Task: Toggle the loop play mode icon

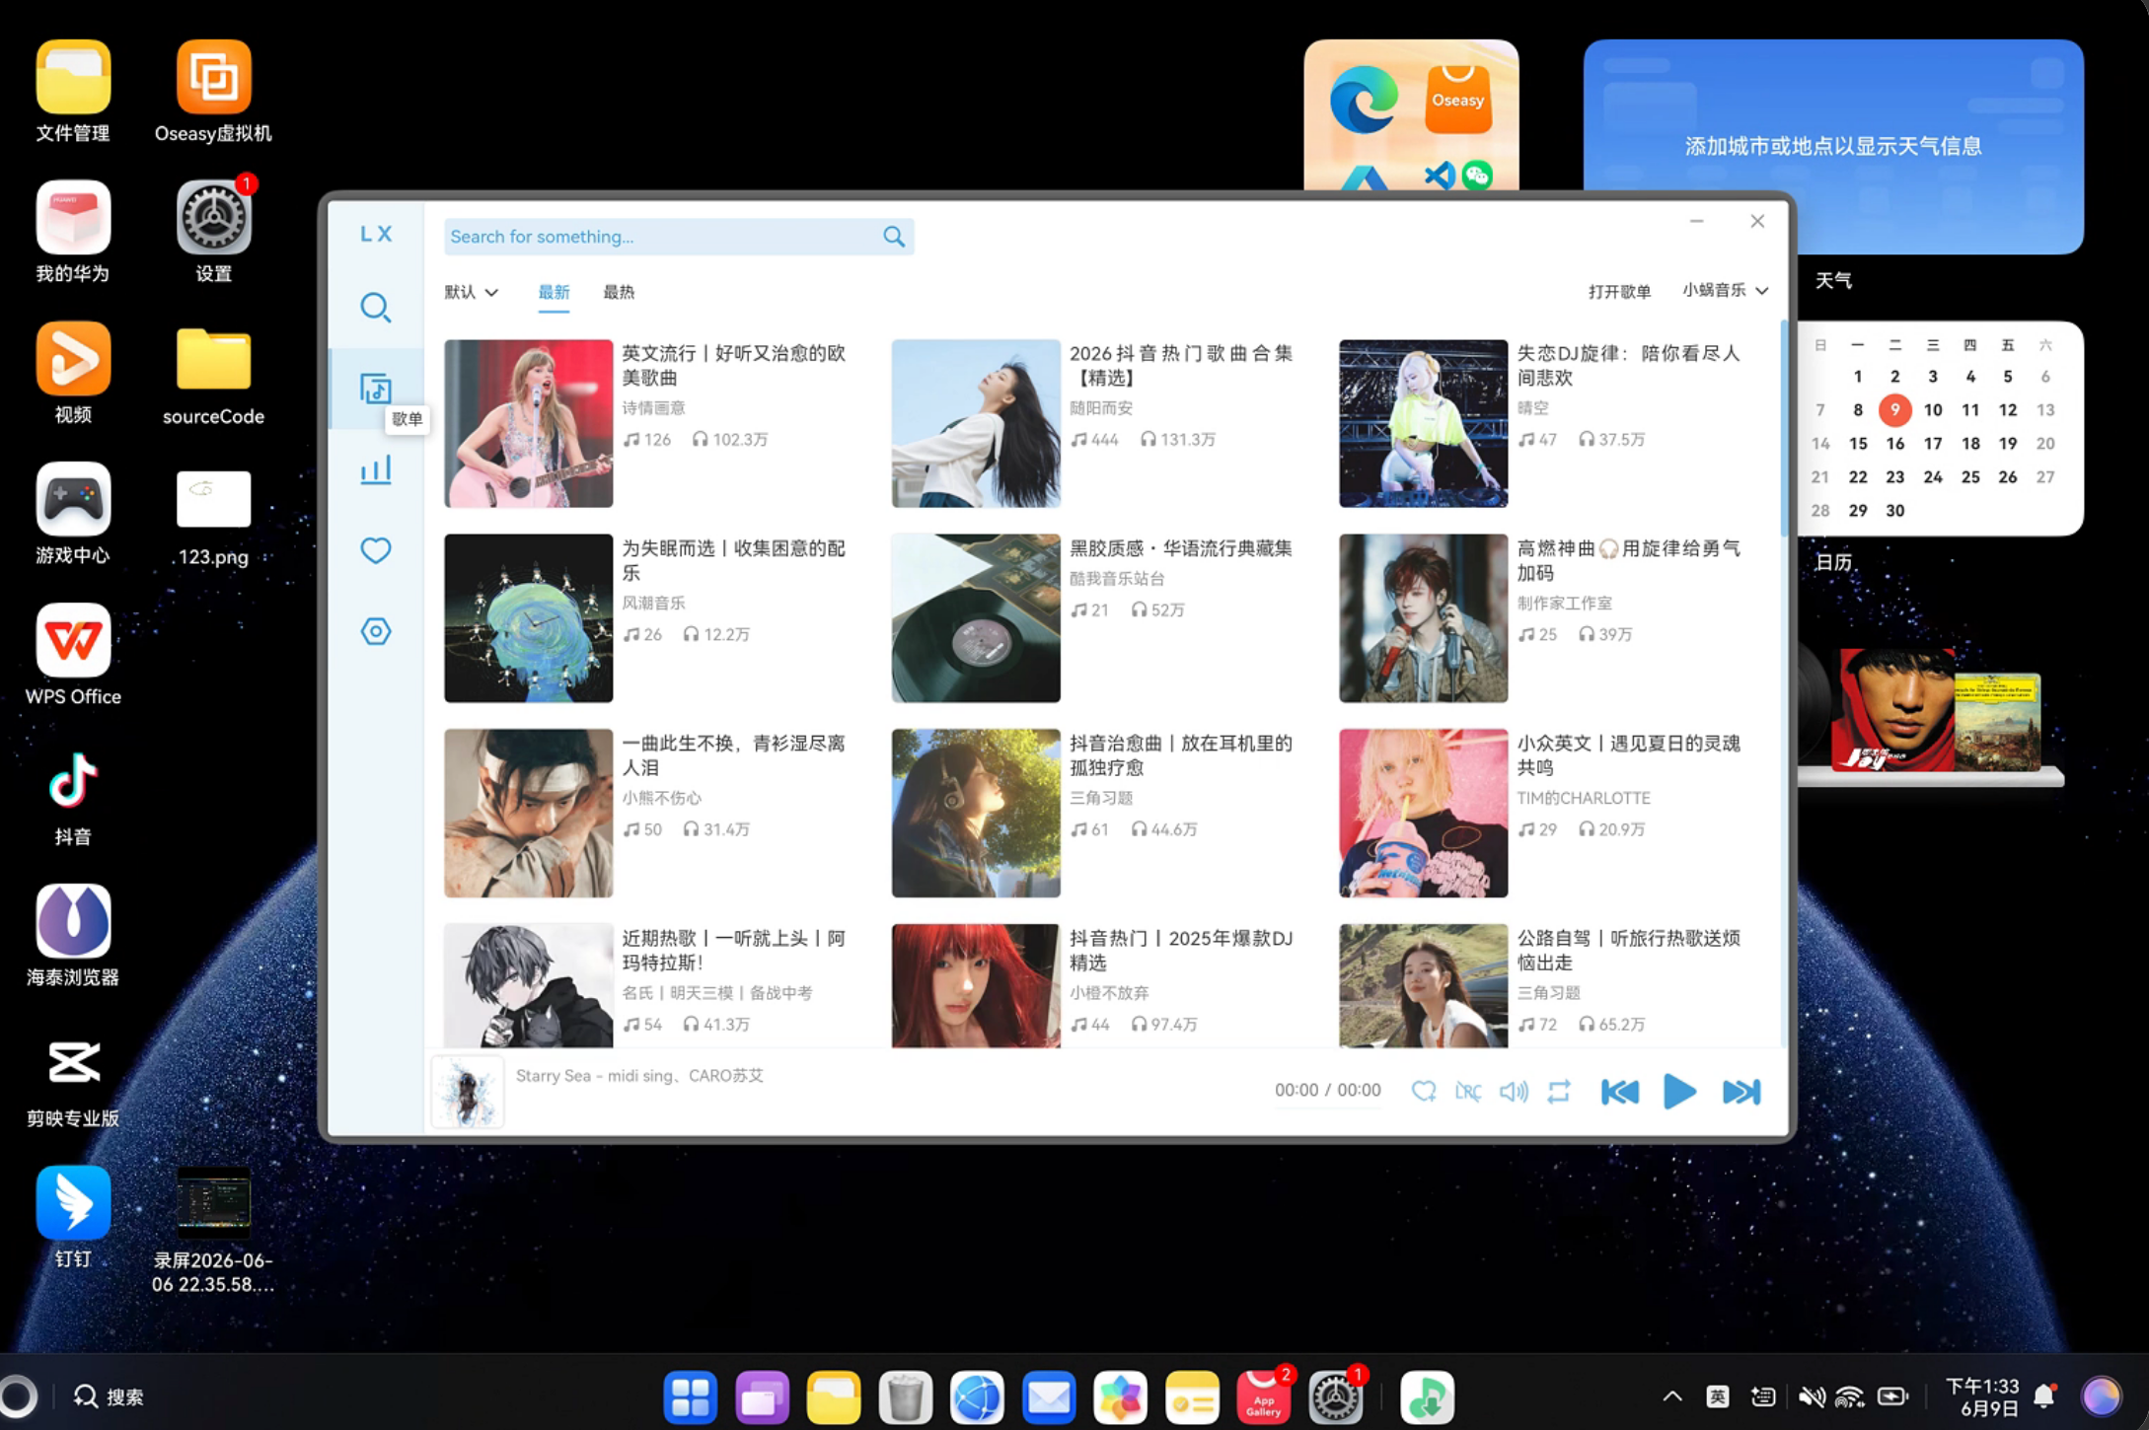Action: pyautogui.click(x=1559, y=1091)
